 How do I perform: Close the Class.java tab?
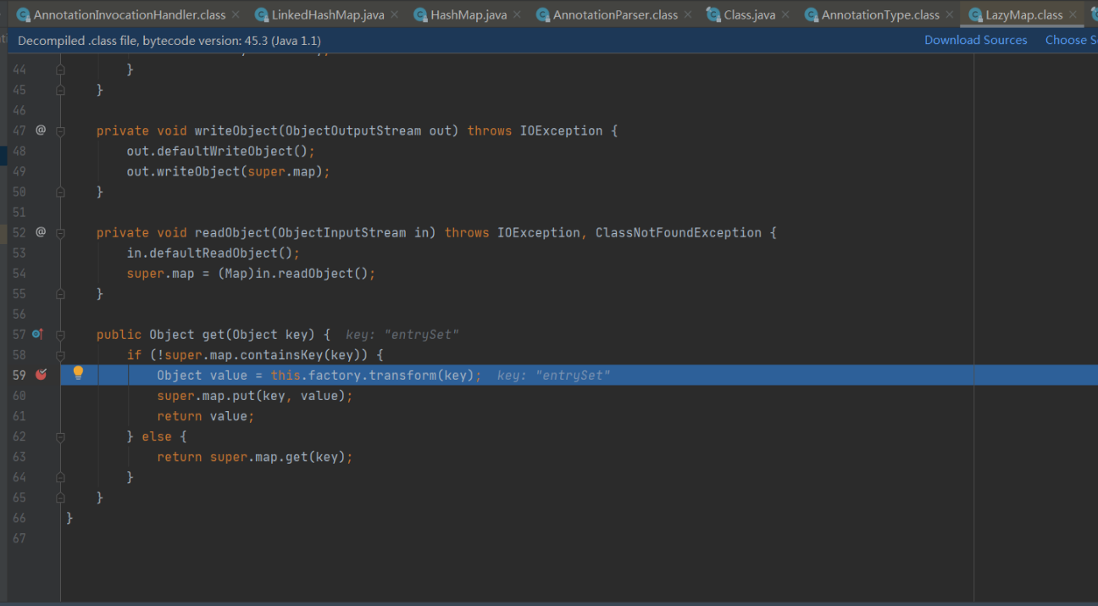tap(785, 14)
